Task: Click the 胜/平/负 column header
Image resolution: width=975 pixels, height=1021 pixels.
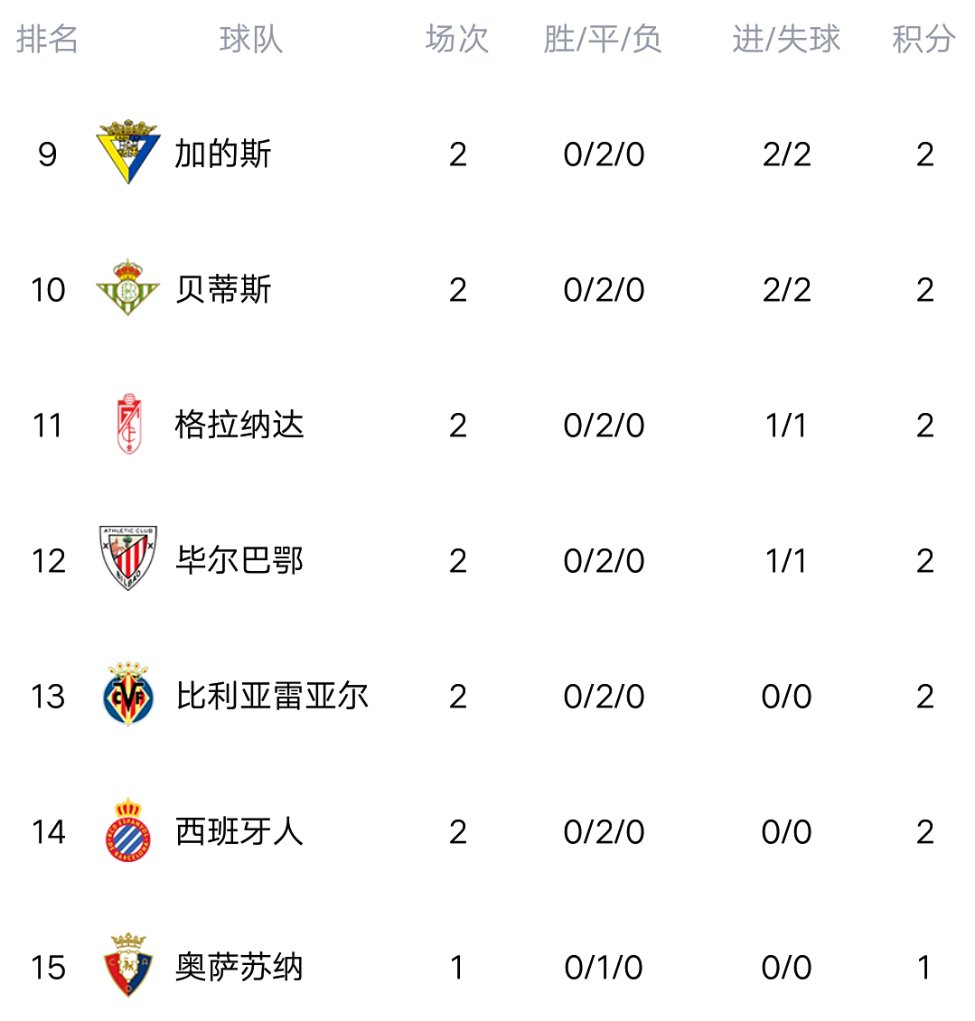Action: (x=603, y=39)
